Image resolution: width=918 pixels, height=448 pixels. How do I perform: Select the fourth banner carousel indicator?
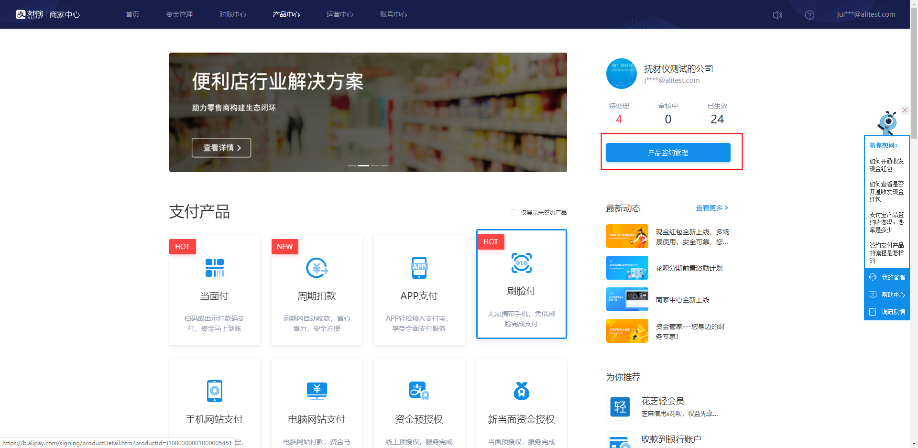(384, 165)
